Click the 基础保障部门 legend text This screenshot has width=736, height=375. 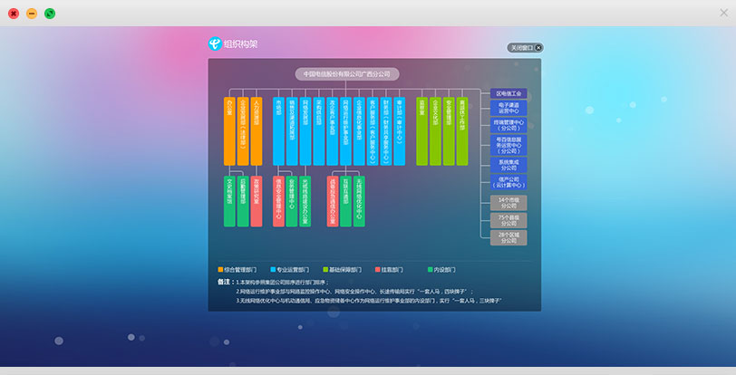(x=345, y=270)
